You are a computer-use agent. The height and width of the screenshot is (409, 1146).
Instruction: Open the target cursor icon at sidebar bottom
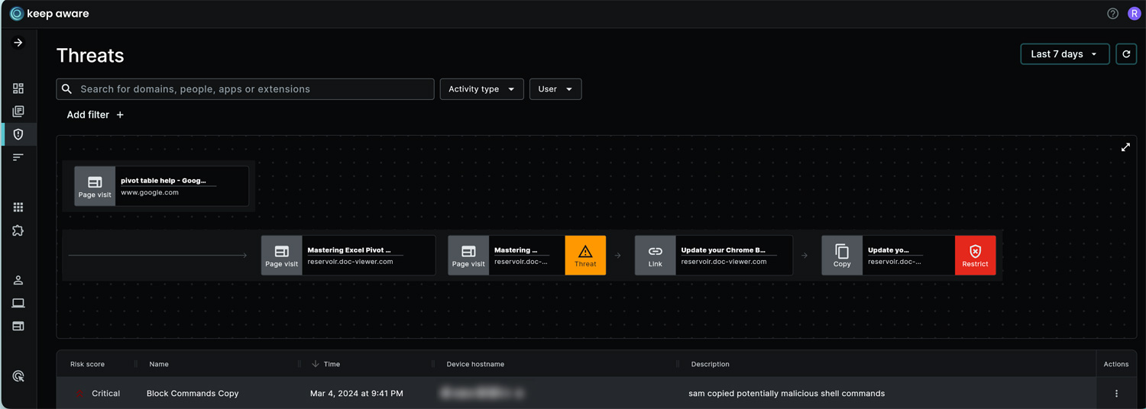pyautogui.click(x=18, y=376)
